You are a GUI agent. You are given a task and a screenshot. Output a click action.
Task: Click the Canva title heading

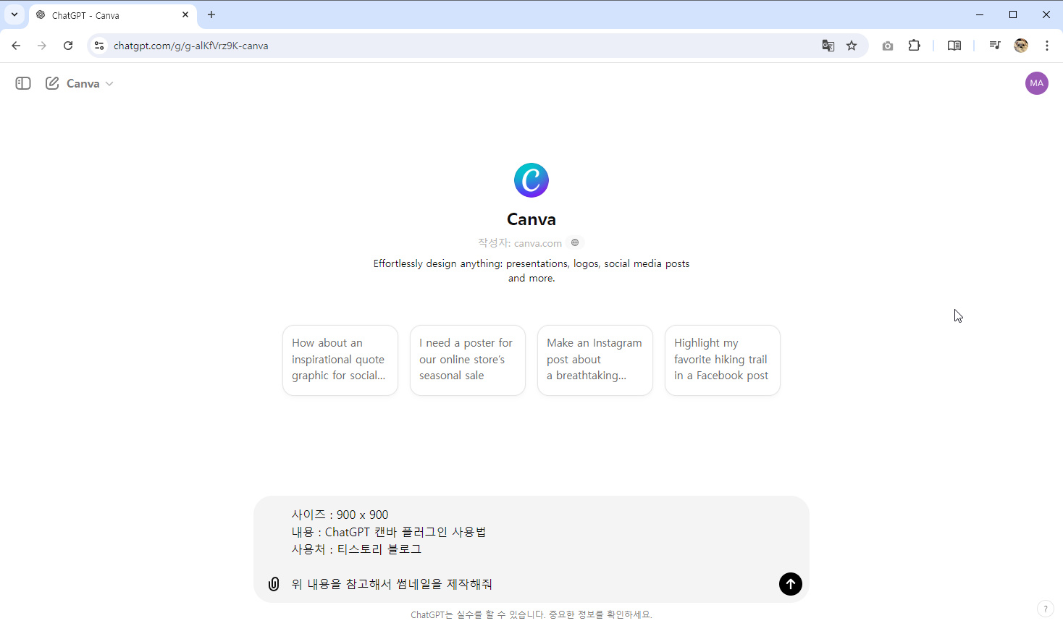click(x=531, y=219)
